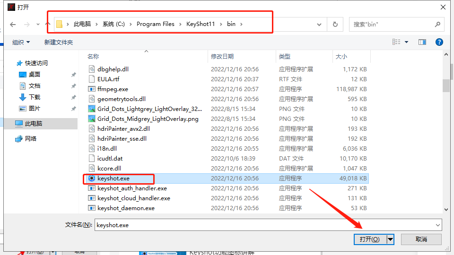Unpin 桌面 using its pin icon
The image size is (454, 255).
coord(74,75)
